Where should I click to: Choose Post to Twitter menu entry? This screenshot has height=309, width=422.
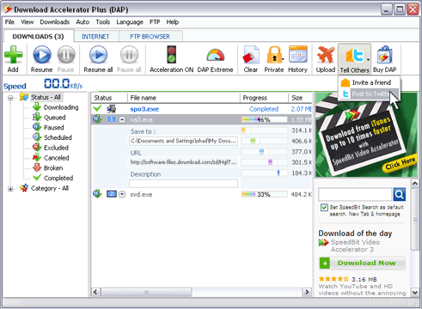coord(369,94)
